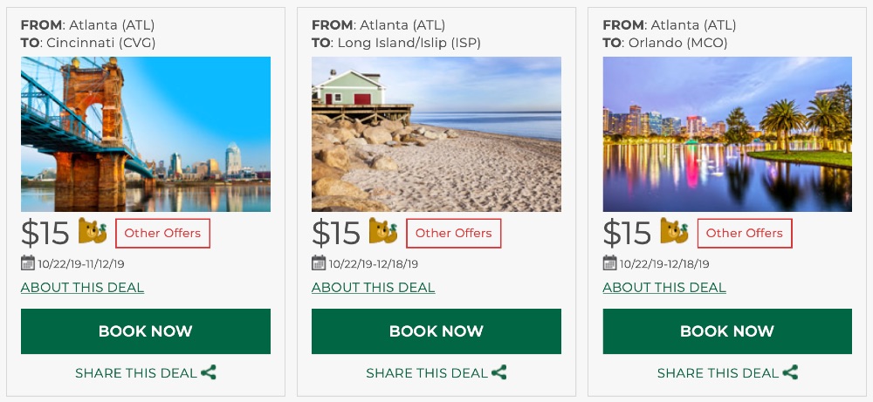Open About This Deal for Cincinnati
The image size is (873, 402).
[x=82, y=288]
